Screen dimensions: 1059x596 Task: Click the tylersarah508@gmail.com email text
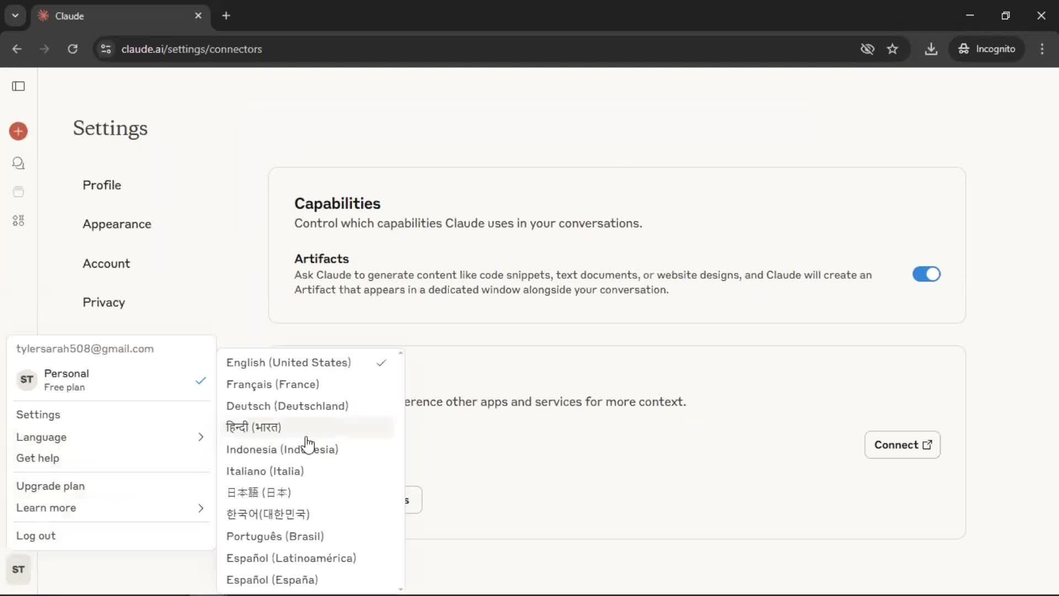click(x=85, y=349)
